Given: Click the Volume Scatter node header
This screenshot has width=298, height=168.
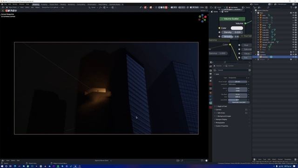Looking at the screenshot, I should (x=232, y=19).
